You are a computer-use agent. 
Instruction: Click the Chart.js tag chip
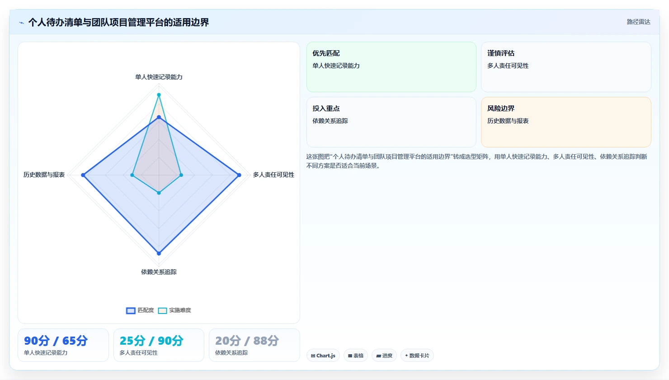pyautogui.click(x=323, y=356)
